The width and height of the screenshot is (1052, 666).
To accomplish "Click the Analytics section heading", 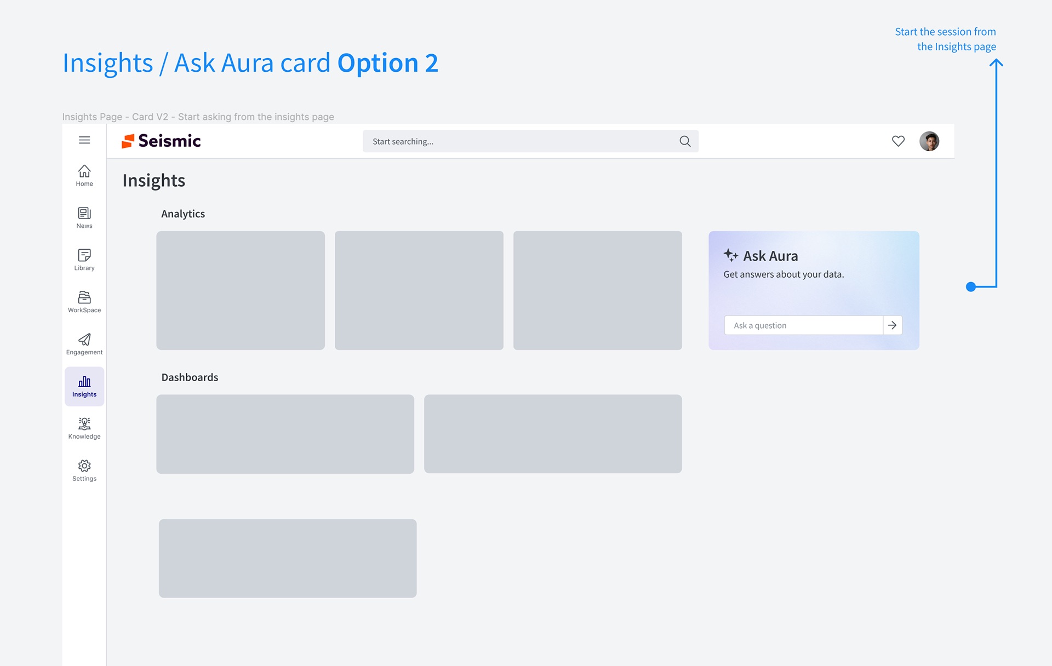I will 183,214.
